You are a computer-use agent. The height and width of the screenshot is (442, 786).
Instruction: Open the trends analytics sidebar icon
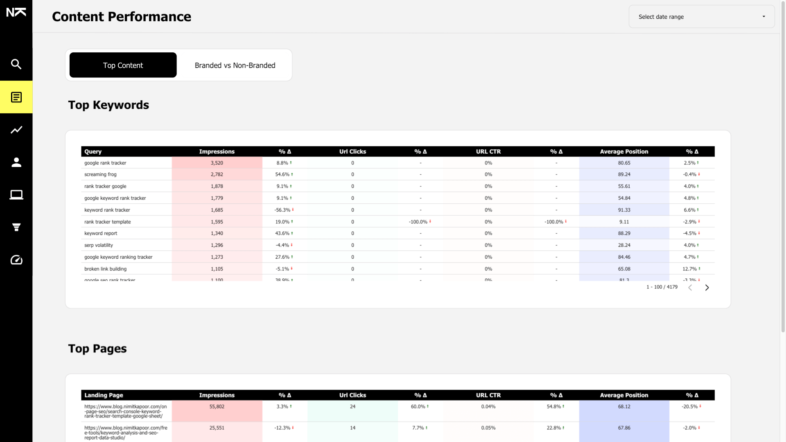pos(16,130)
